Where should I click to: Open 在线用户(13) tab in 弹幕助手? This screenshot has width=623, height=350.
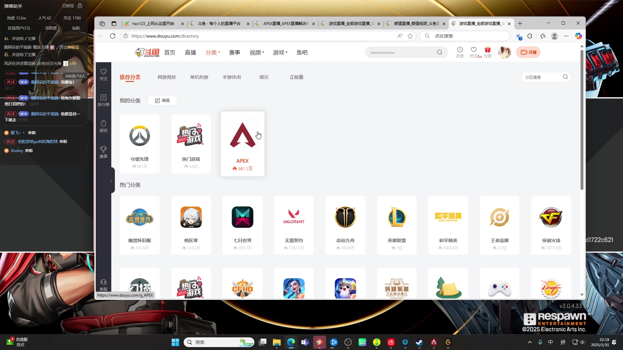[19, 28]
